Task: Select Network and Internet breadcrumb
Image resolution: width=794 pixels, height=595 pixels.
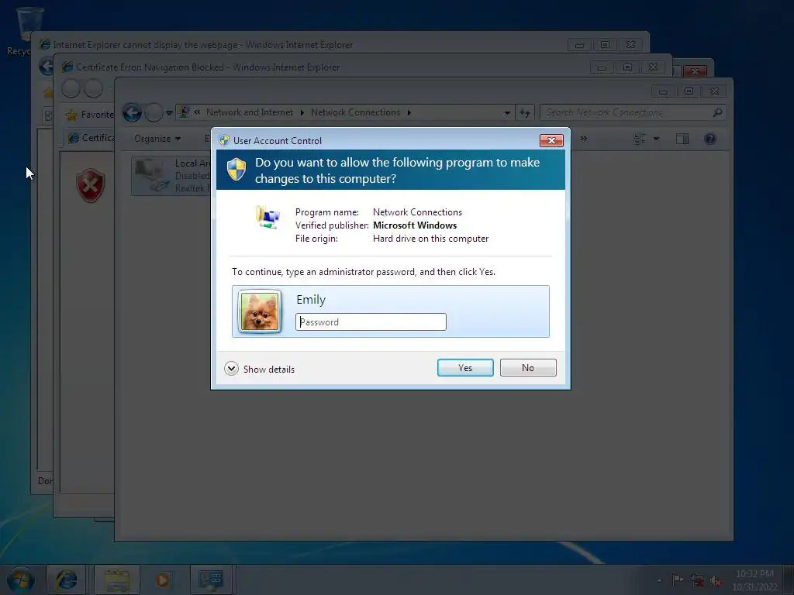Action: (249, 112)
